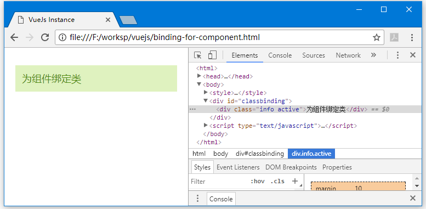Reload the page with refresh icon
Image resolution: width=426 pixels, height=209 pixels.
[x=45, y=37]
